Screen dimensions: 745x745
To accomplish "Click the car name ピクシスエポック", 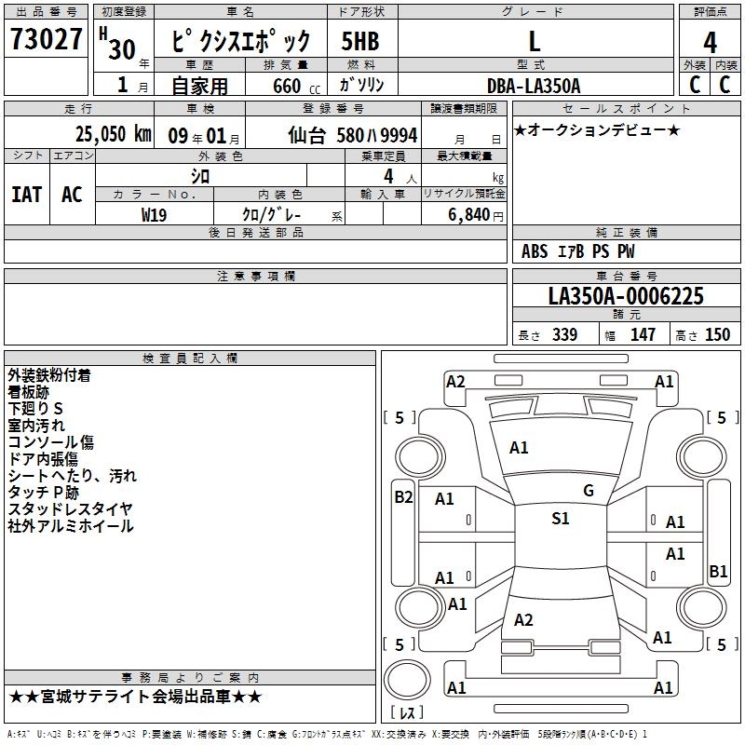I will (x=240, y=41).
